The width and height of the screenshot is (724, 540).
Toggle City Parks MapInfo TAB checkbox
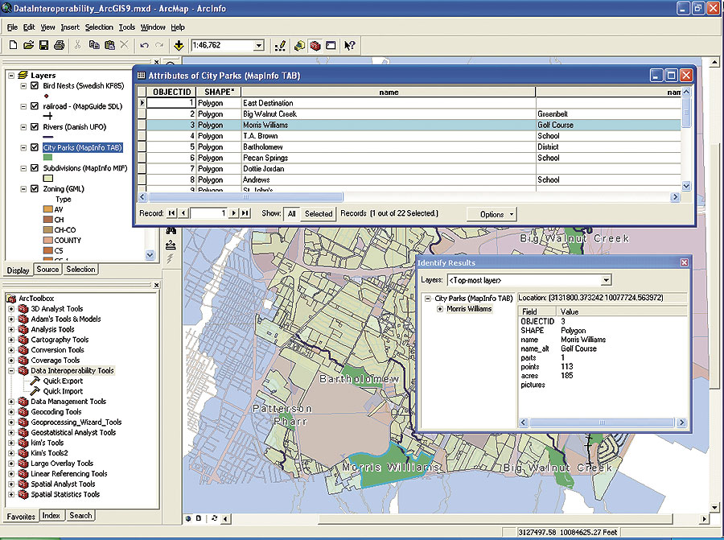[x=34, y=147]
